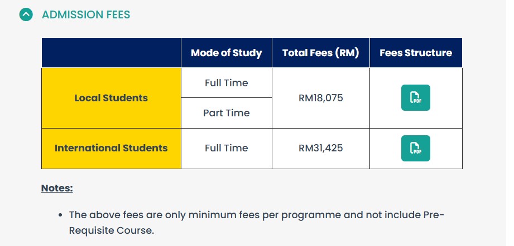Click the underlined Notes: label
The height and width of the screenshot is (246, 514).
[57, 188]
